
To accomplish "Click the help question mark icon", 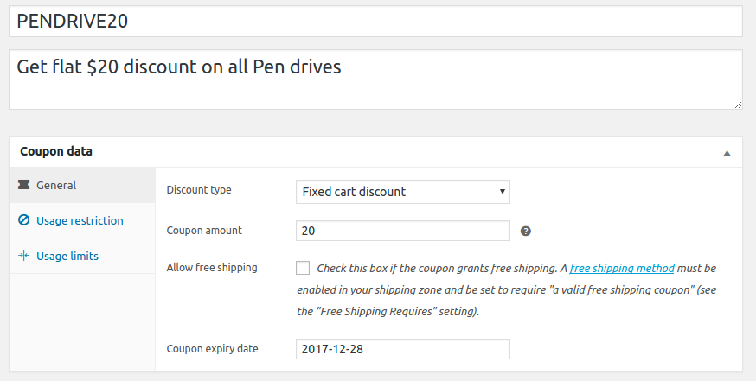I will click(525, 231).
